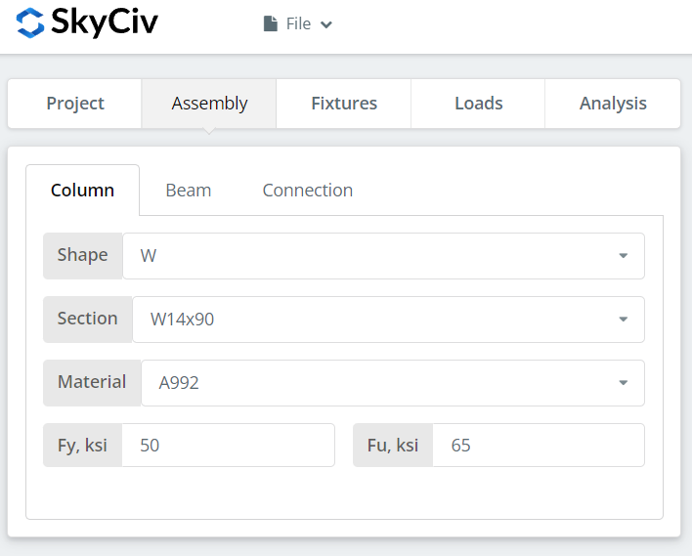This screenshot has width=692, height=556.
Task: Click the File document icon
Action: [x=271, y=23]
